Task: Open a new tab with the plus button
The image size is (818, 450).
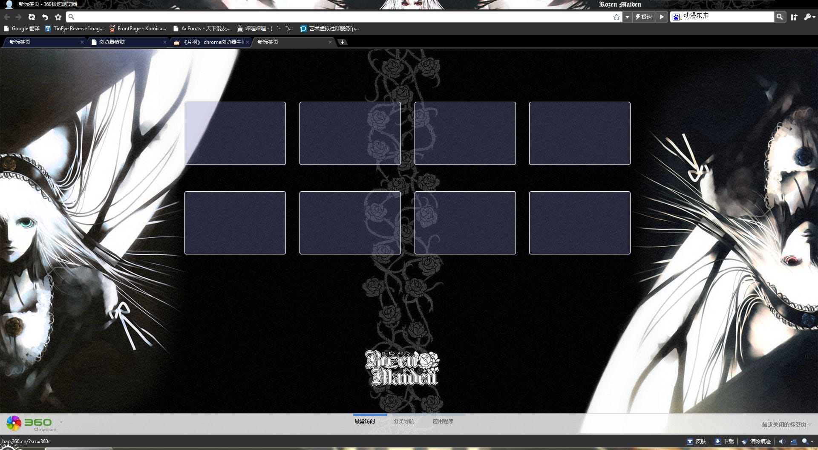Action: pyautogui.click(x=342, y=42)
